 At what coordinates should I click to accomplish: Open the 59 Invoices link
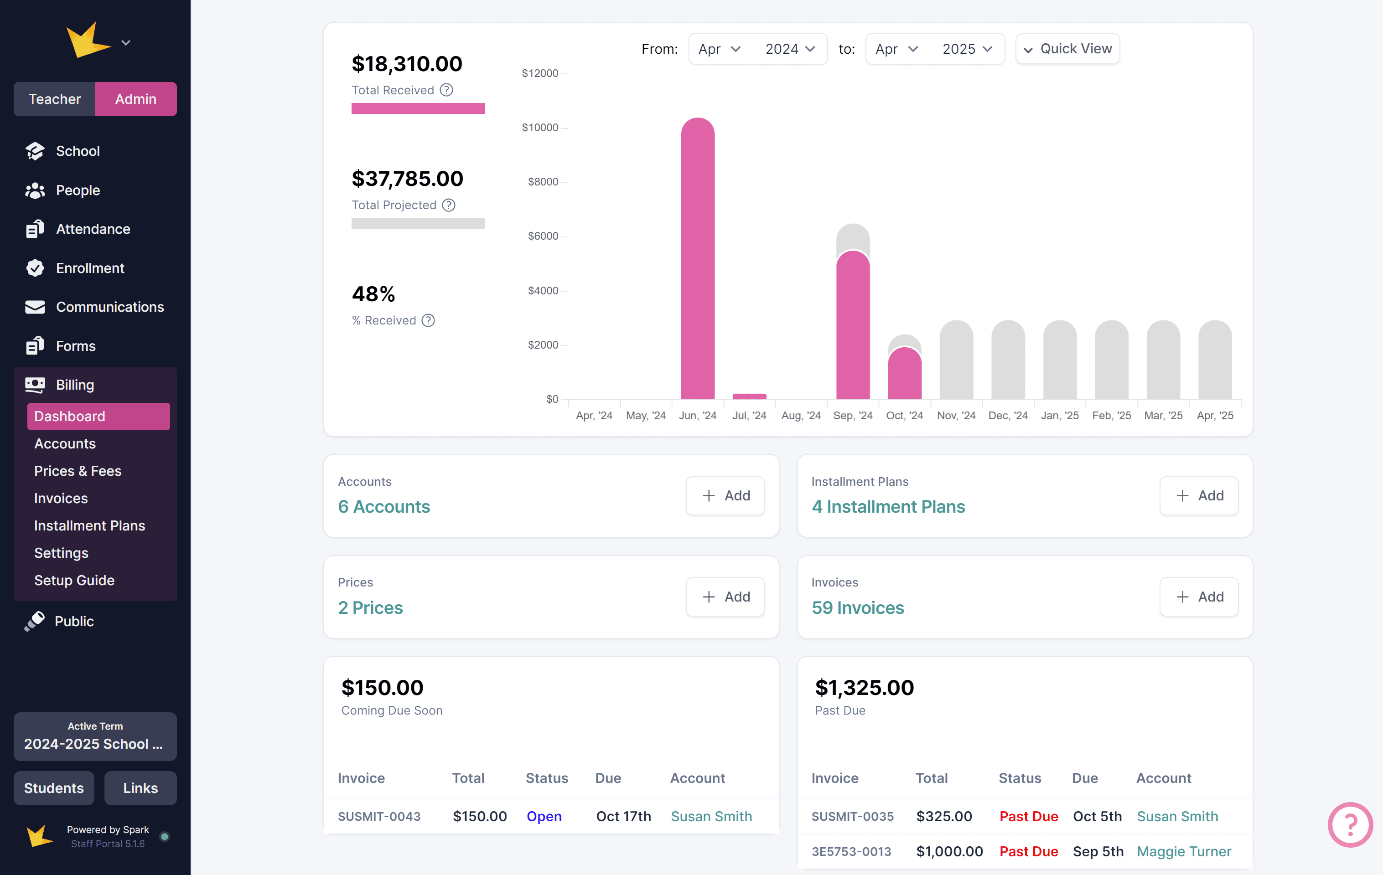858,607
